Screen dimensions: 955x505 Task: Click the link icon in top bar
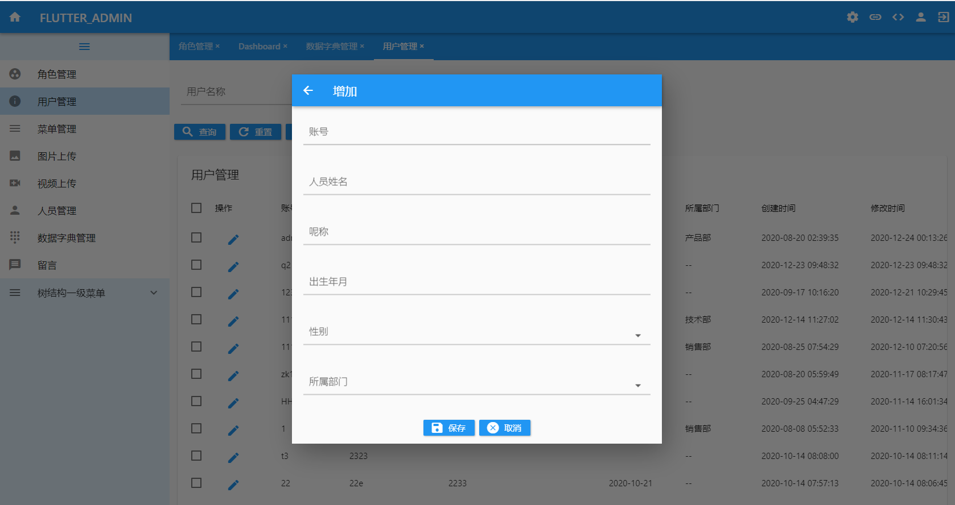click(x=875, y=17)
